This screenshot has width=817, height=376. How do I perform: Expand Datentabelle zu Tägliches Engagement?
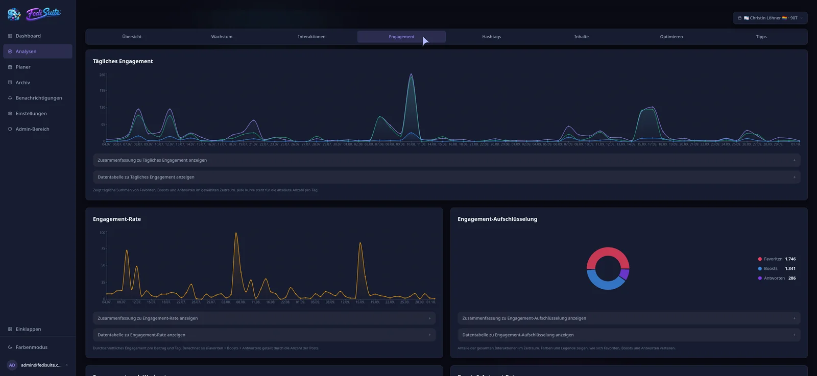(446, 177)
